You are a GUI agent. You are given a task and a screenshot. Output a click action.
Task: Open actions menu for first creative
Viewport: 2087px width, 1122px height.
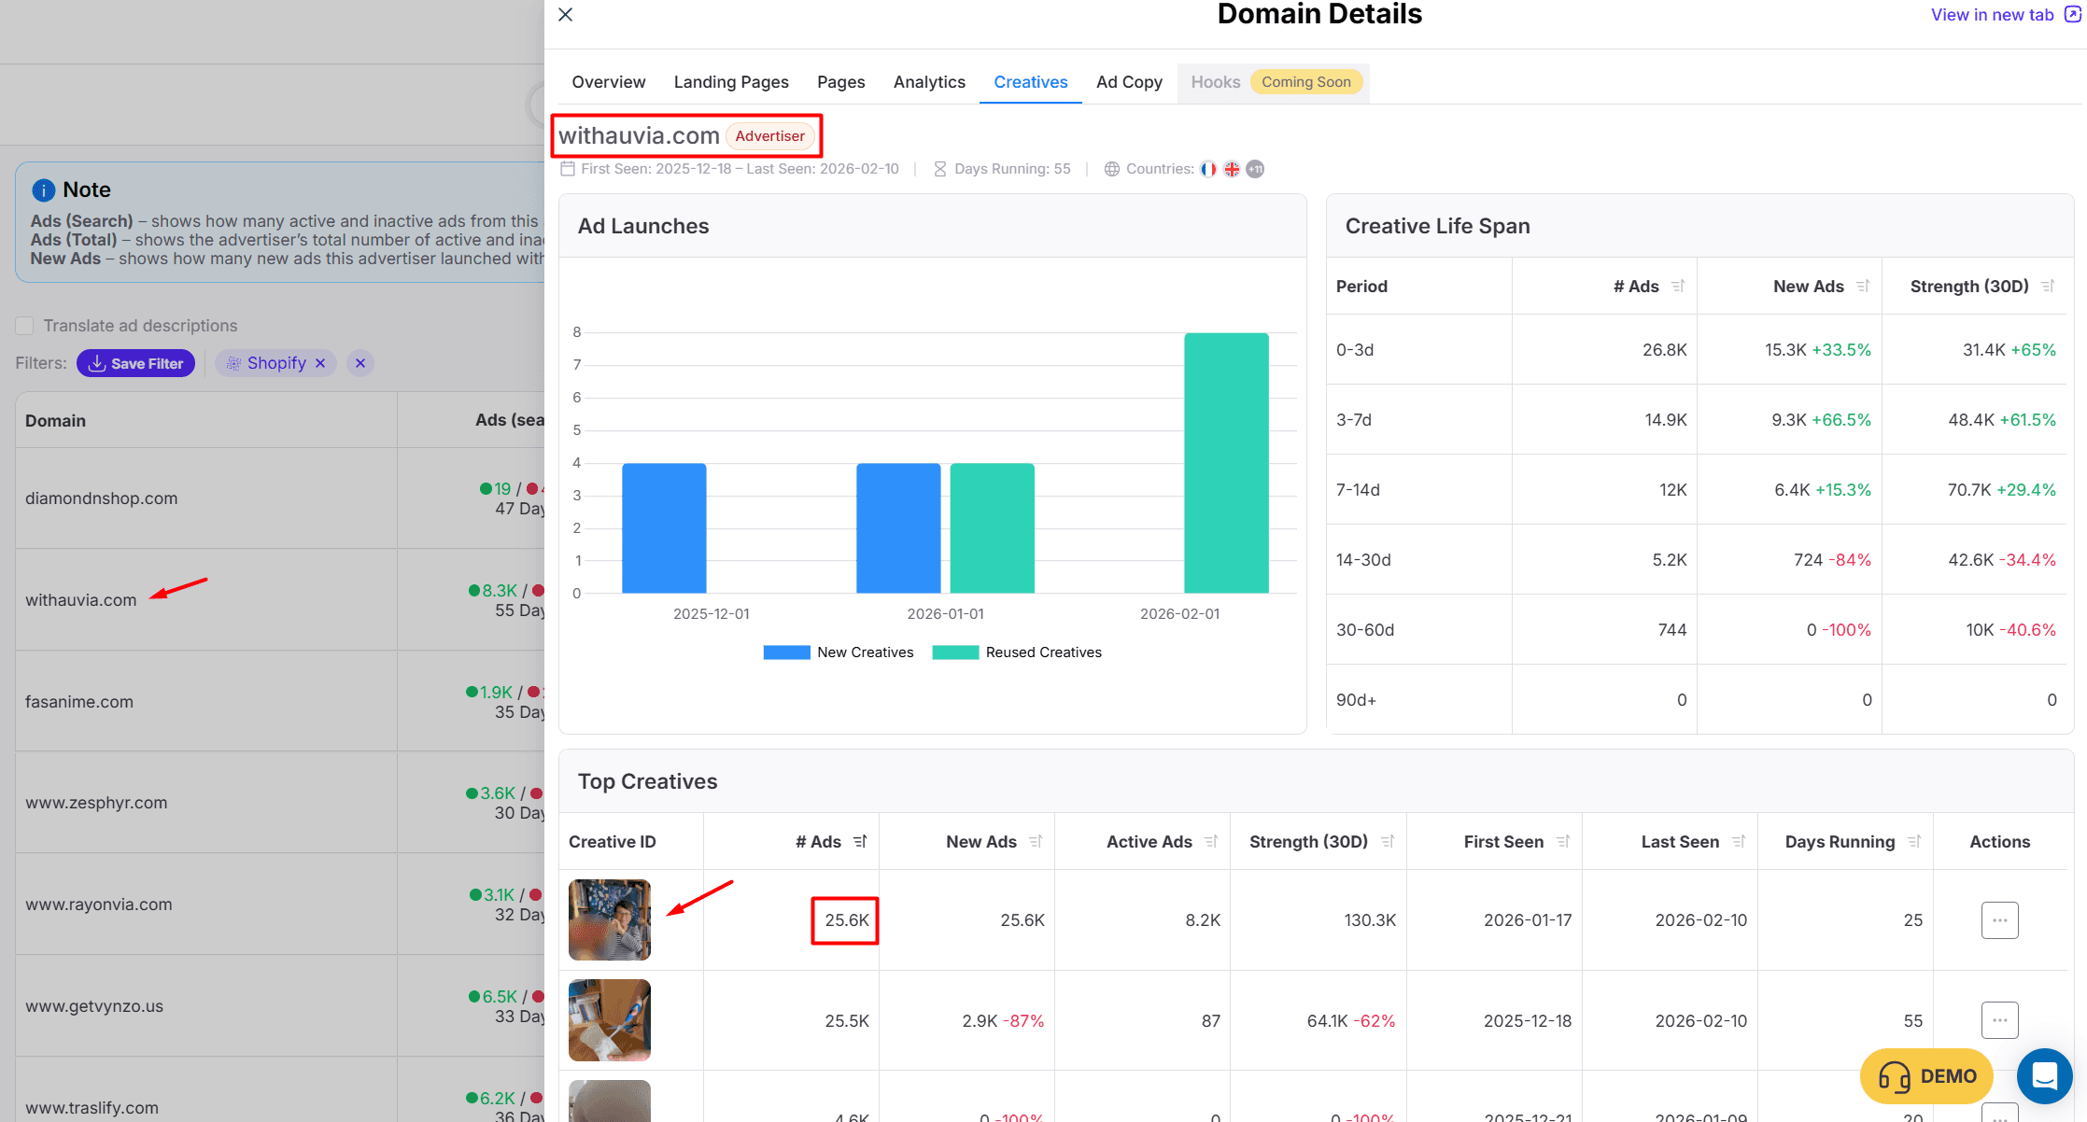pyautogui.click(x=1999, y=920)
